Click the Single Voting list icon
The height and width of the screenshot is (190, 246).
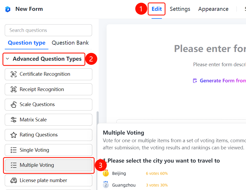(x=13, y=150)
